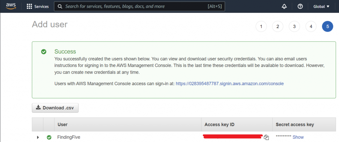Viewport: 339px width, 142px height.
Task: Select the FindingFive user name
Action: click(69, 137)
